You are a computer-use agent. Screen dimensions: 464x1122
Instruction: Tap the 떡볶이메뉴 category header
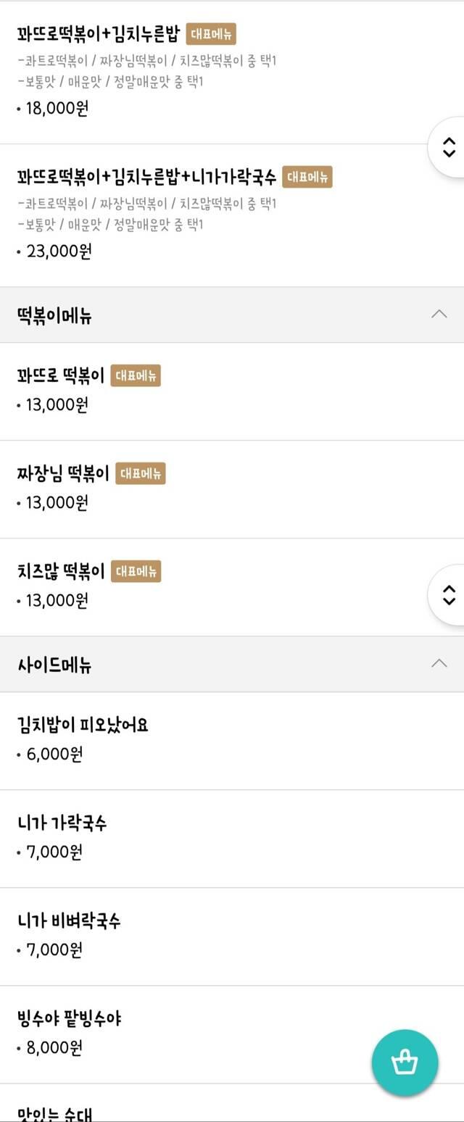pyautogui.click(x=232, y=315)
